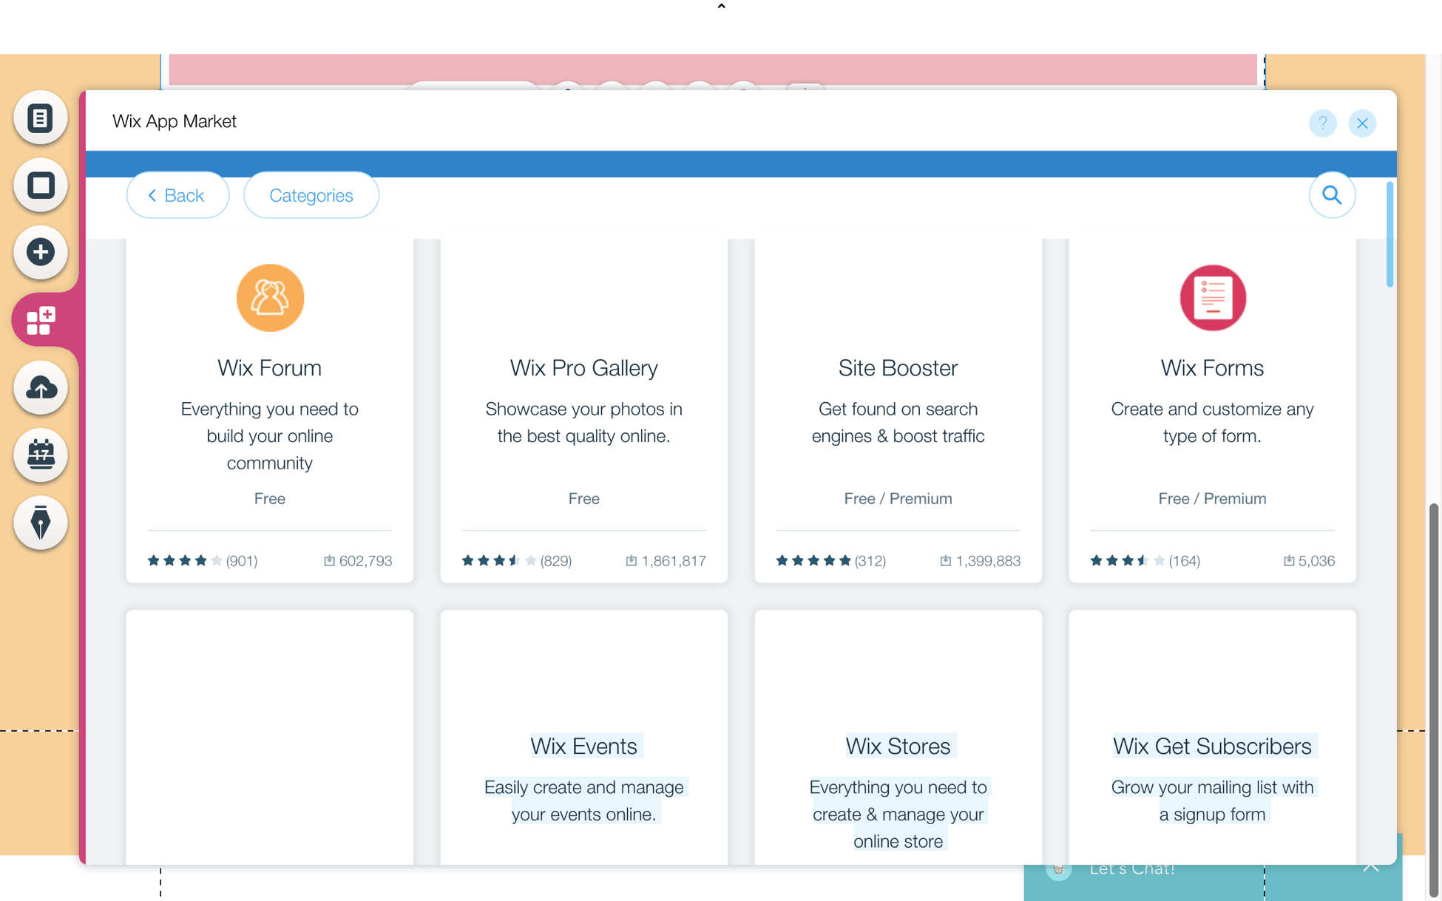Click the Wix Forum orange icon
Viewport: 1442px width, 901px height.
pyautogui.click(x=270, y=298)
